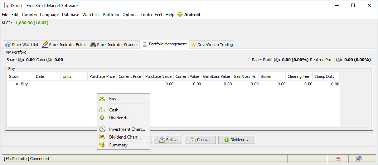Click the Sell... button

tap(168, 140)
